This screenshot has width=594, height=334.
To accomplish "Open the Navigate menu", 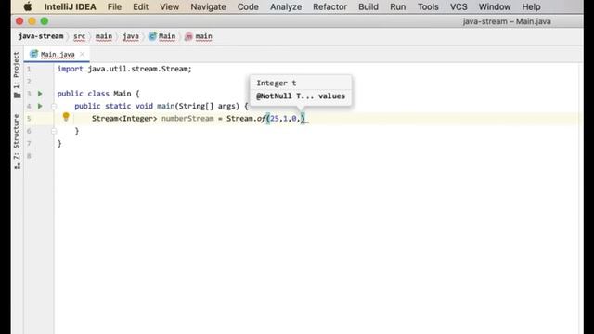I will pyautogui.click(x=208, y=6).
